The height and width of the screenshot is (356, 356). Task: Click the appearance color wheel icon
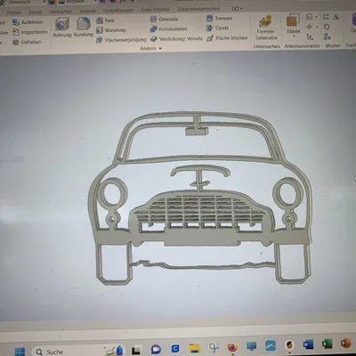[52, 2]
